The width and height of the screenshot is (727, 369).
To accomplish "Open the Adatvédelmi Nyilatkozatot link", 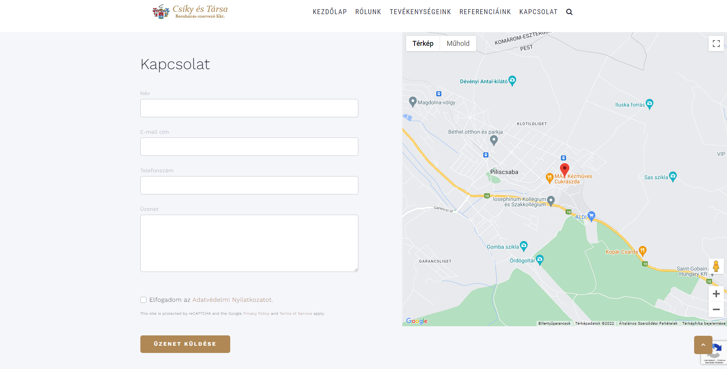I will [x=233, y=300].
